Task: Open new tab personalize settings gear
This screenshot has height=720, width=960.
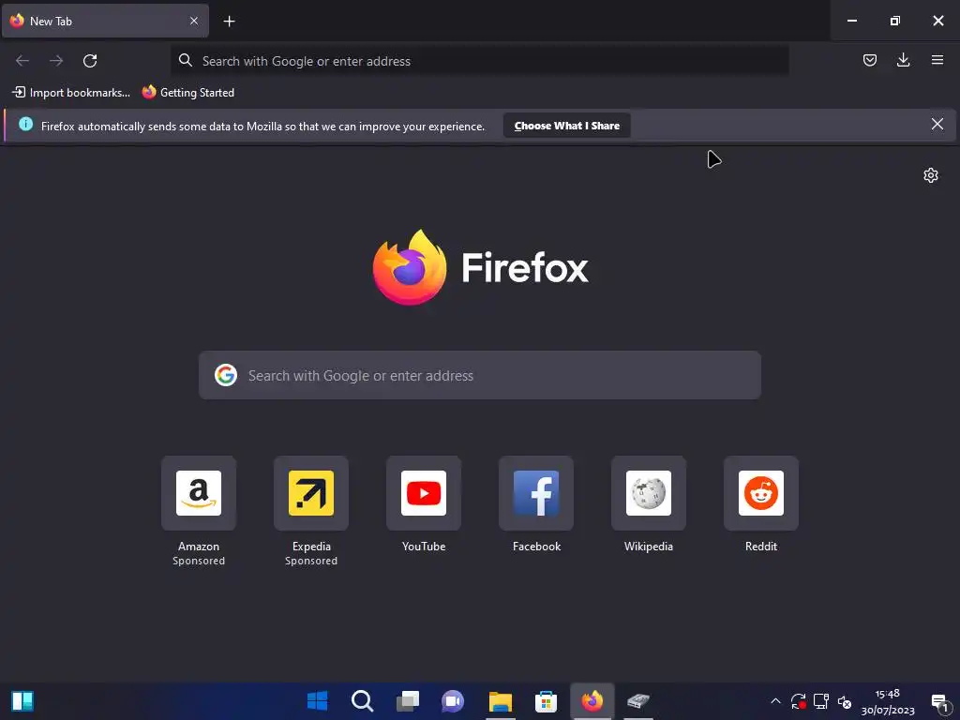Action: pos(931,175)
